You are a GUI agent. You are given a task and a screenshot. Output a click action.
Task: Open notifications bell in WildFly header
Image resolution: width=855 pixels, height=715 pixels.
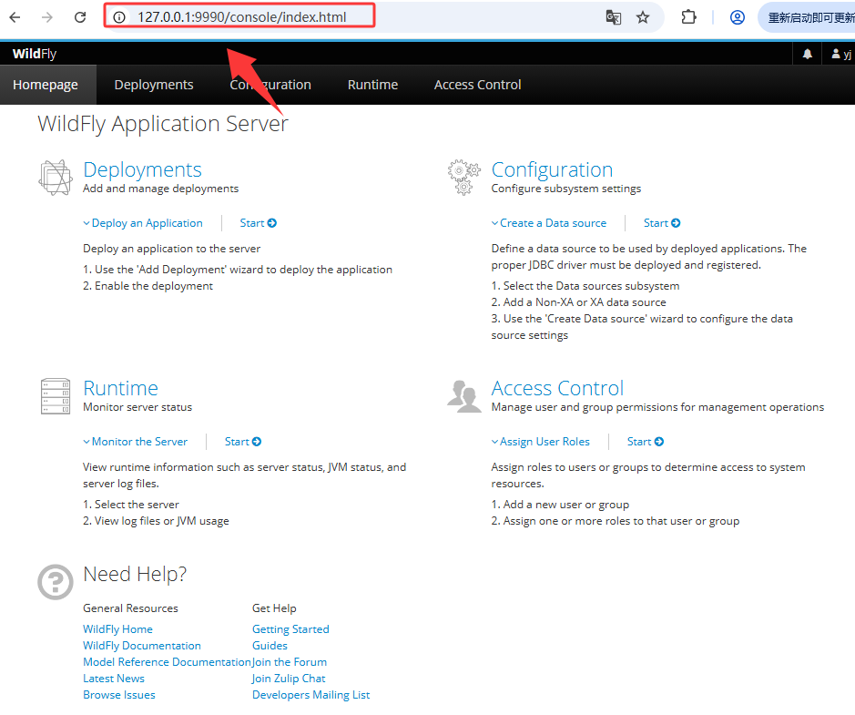807,54
